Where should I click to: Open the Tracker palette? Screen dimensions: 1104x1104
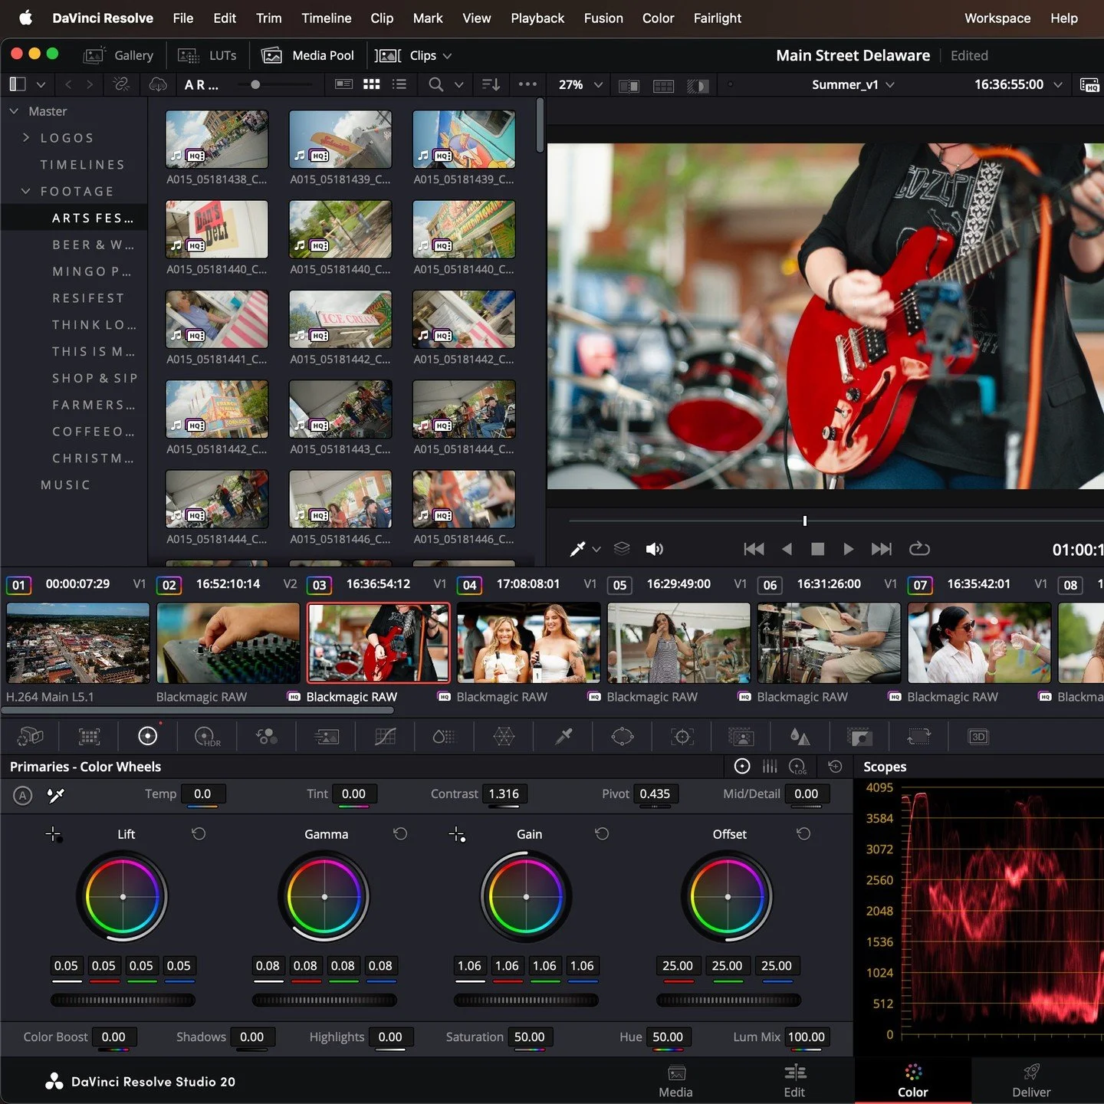point(682,737)
